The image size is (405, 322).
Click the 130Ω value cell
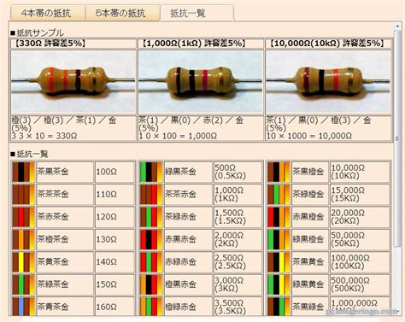click(114, 239)
